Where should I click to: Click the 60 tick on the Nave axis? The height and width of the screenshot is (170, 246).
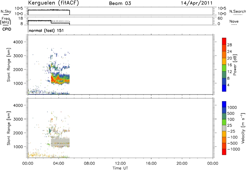tap(220, 18)
